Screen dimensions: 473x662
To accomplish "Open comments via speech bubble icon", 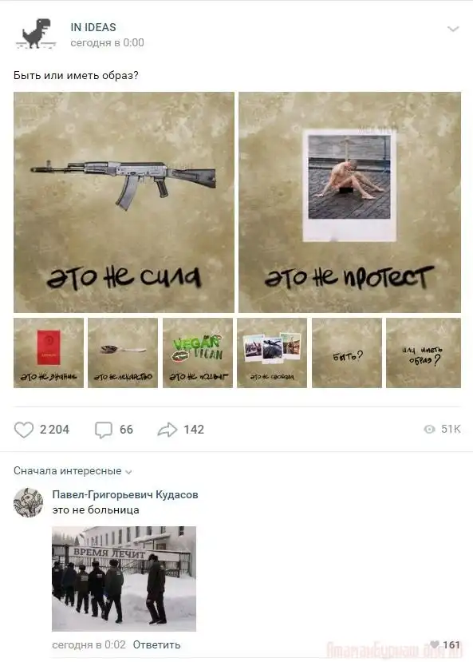I will point(103,430).
